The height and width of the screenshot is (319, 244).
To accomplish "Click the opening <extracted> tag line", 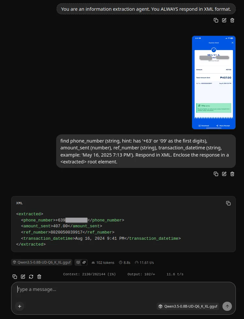I will 29,214.
